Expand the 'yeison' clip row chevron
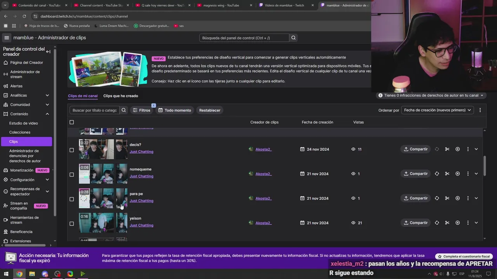Viewport: 497px width, 279px height. coord(476,223)
